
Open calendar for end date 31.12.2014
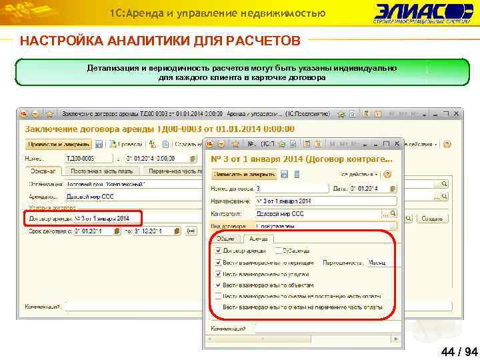(177, 231)
